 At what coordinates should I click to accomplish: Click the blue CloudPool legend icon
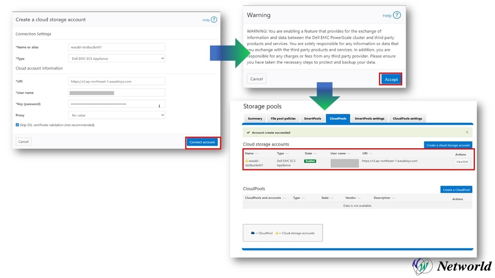pos(253,233)
